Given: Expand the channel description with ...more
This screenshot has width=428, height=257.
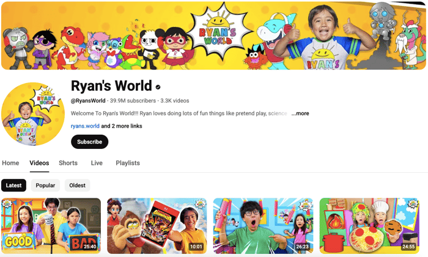Looking at the screenshot, I should (x=300, y=114).
